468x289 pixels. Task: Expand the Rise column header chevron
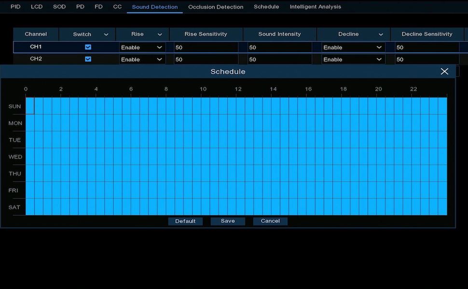(x=160, y=35)
